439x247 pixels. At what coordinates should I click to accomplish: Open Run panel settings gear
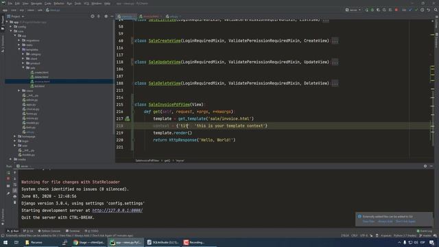point(425,166)
